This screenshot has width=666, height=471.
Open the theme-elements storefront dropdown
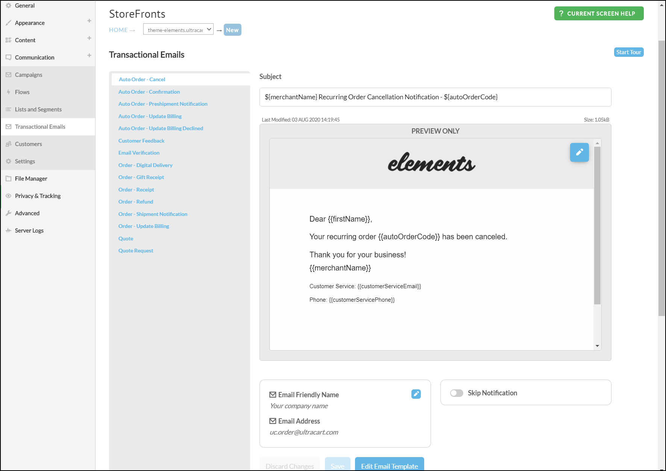(x=178, y=29)
